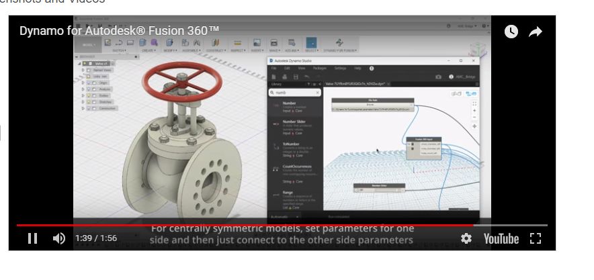
Task: Open the MODEL workspace dropdown in Fusion
Action: (89, 45)
